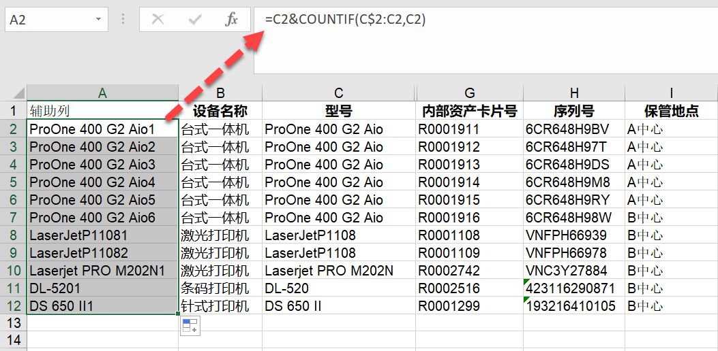The width and height of the screenshot is (718, 351).
Task: Select cell Laserjet PRO M202N1
Action: pyautogui.click(x=102, y=270)
